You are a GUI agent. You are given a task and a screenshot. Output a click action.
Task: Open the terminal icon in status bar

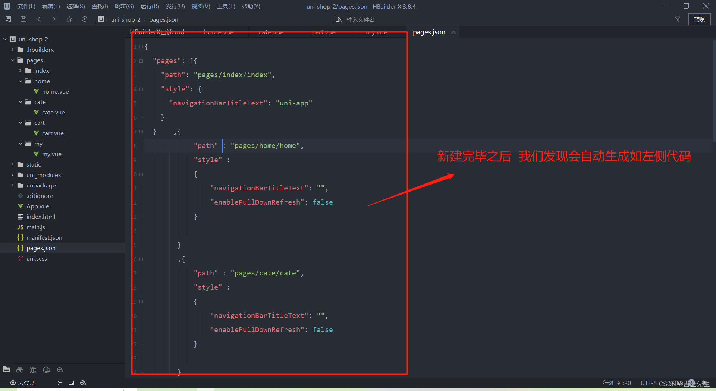click(x=72, y=383)
